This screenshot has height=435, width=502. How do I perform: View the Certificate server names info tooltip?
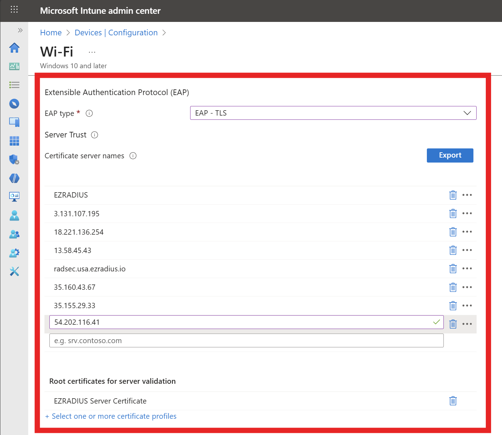coord(133,155)
